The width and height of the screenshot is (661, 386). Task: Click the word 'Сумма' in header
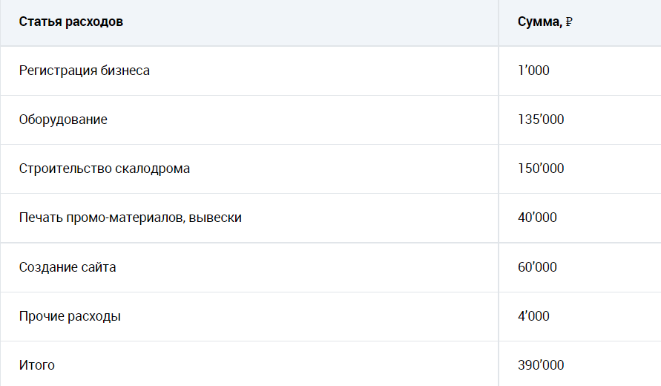point(539,22)
